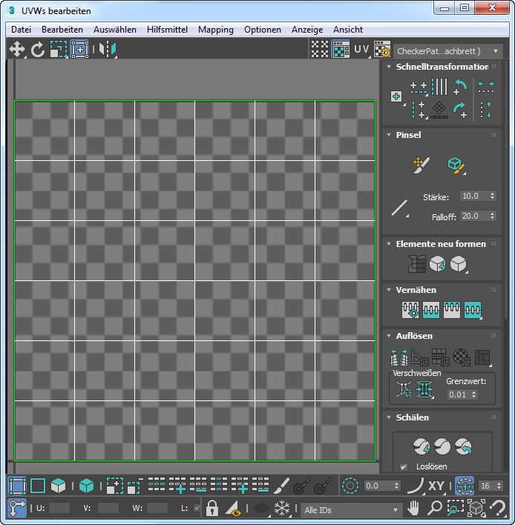
Task: Toggle checker background display icon
Action: (320, 50)
